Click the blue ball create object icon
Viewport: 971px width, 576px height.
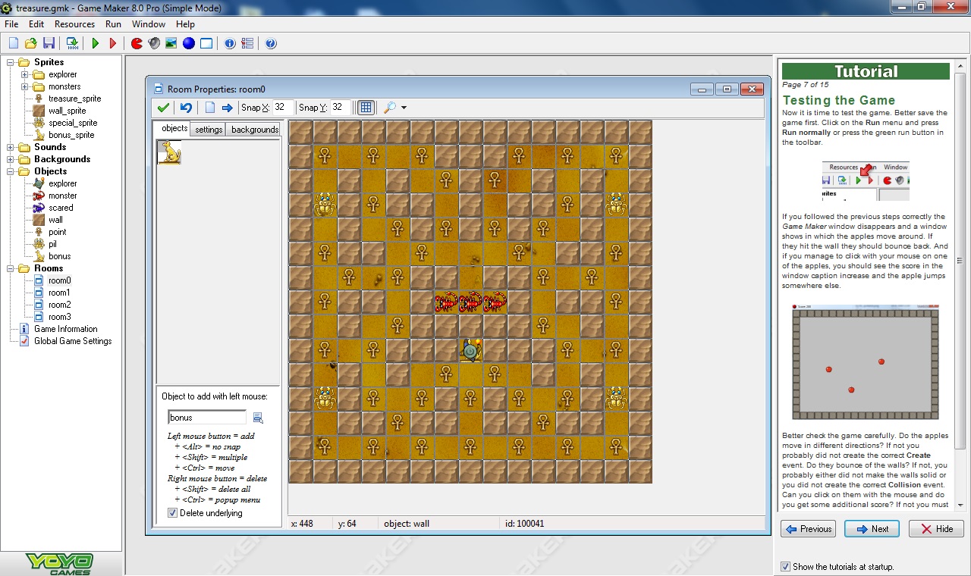(x=188, y=43)
